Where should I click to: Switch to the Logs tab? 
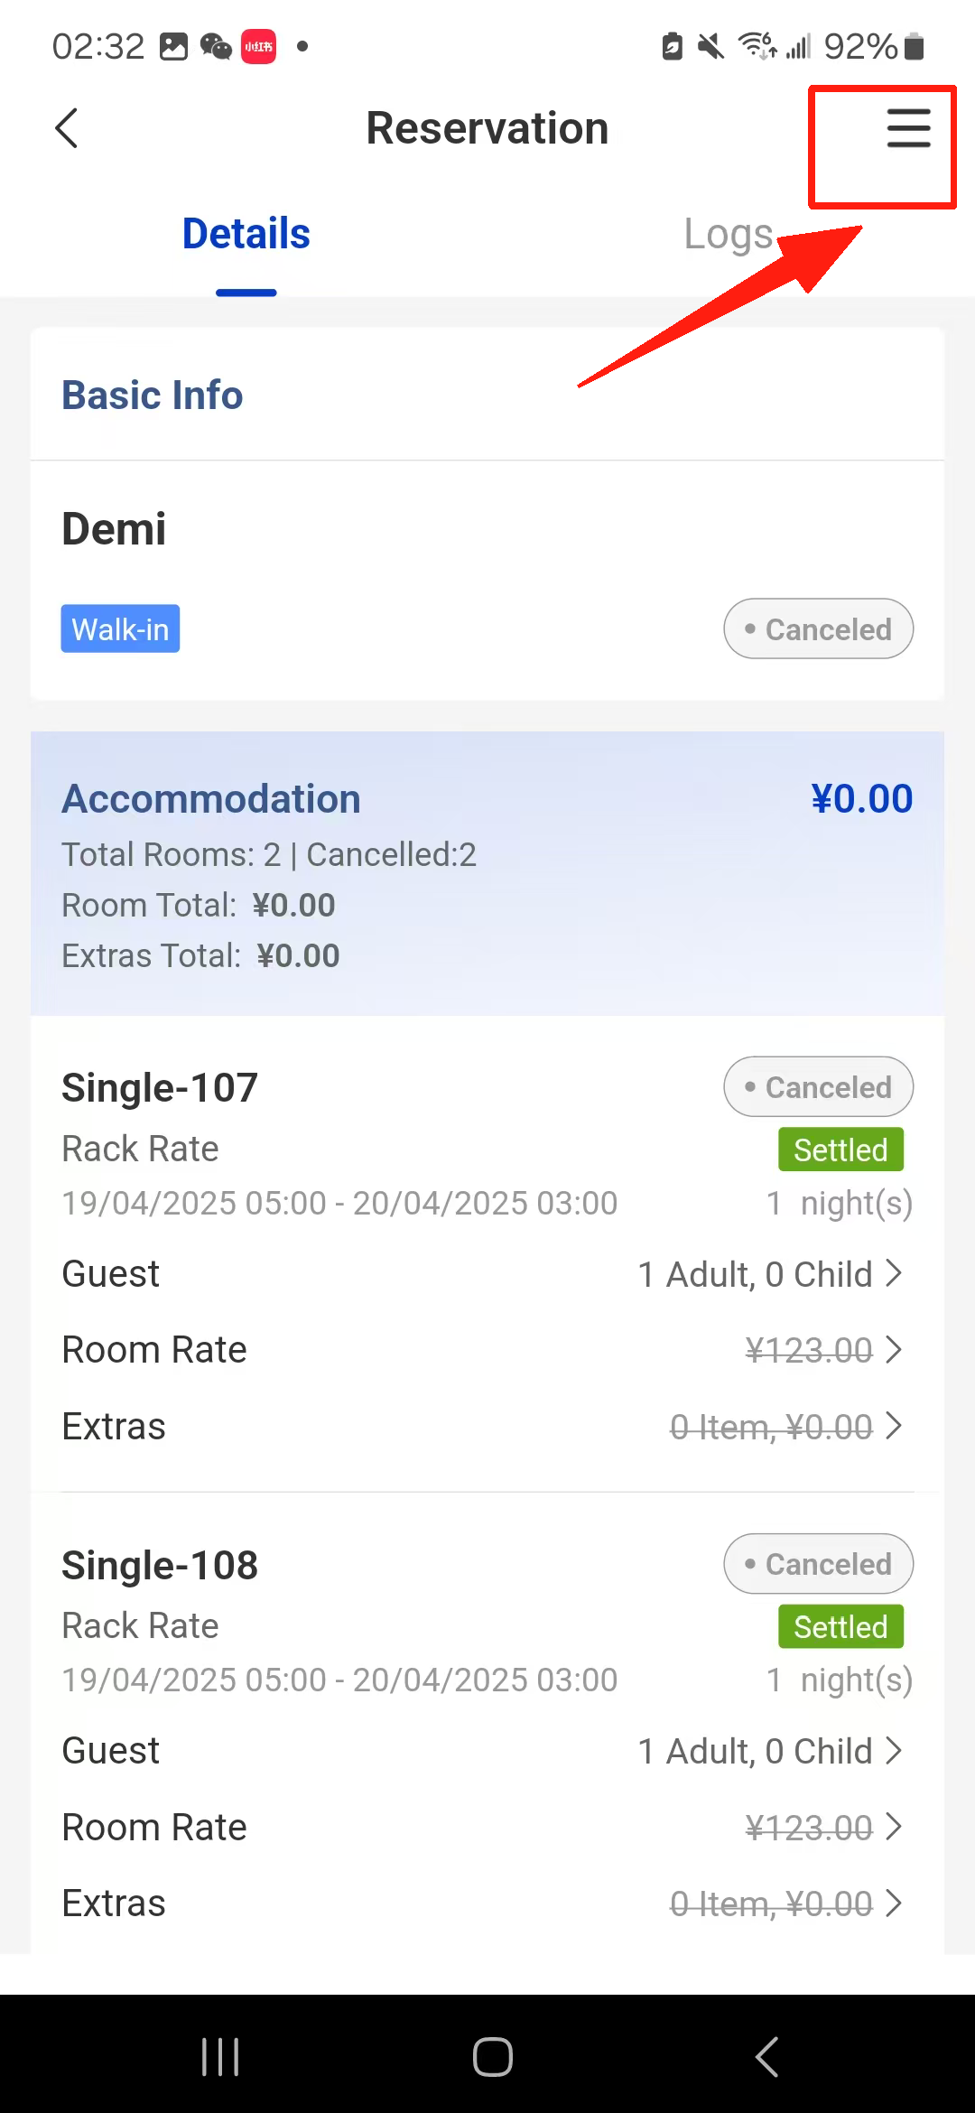coord(728,234)
